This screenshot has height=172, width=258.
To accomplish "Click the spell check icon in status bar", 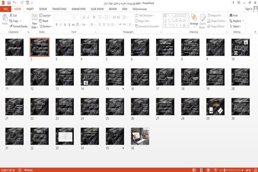I will 20,170.
